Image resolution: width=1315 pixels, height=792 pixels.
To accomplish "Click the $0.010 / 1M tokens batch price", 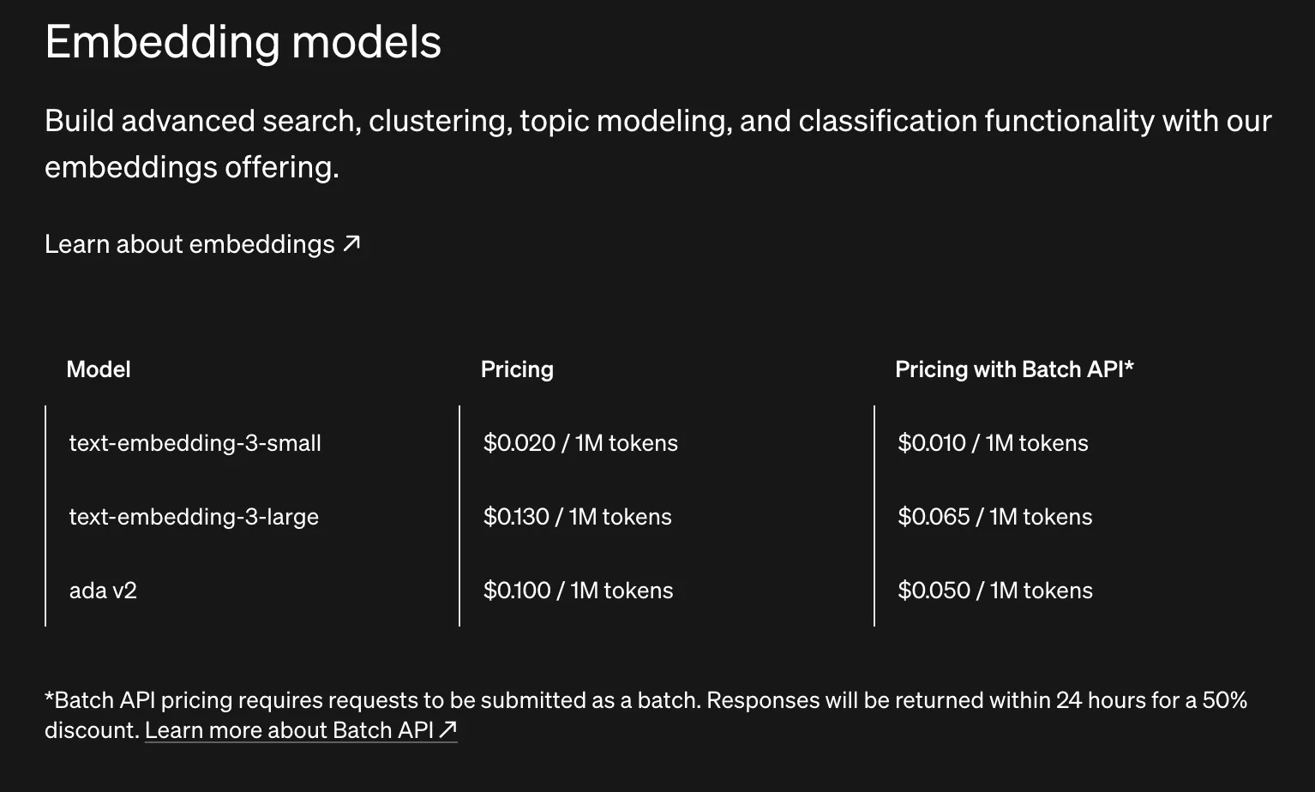I will (x=993, y=443).
